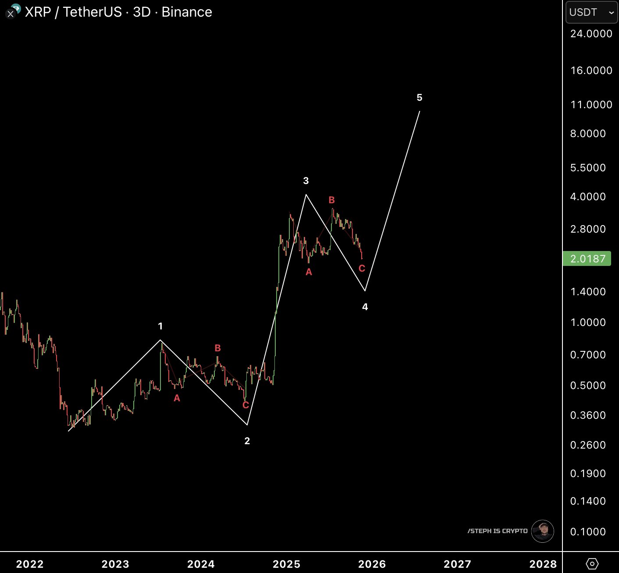Select the wave 5 label
The width and height of the screenshot is (619, 573).
pyautogui.click(x=420, y=98)
